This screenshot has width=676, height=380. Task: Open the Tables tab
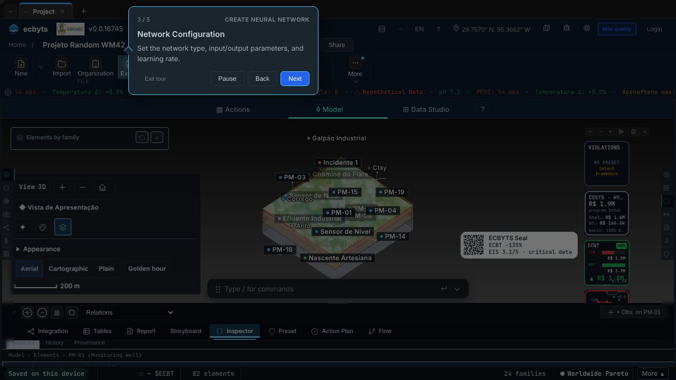(97, 331)
